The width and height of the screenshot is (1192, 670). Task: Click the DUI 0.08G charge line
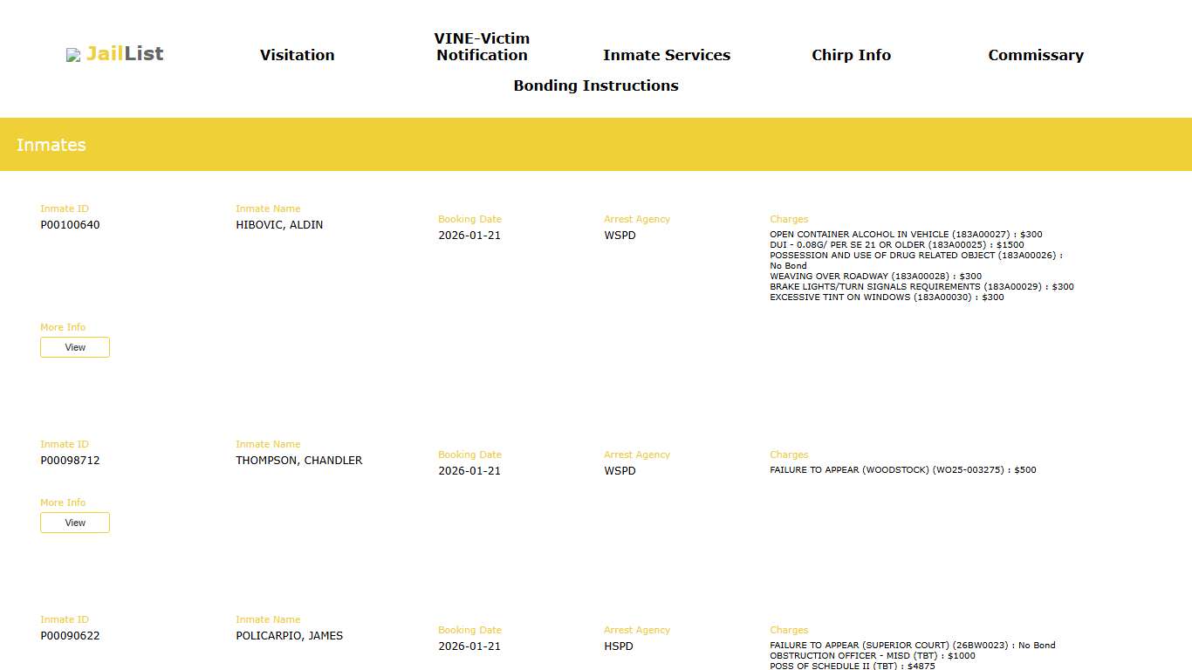pyautogui.click(x=896, y=245)
